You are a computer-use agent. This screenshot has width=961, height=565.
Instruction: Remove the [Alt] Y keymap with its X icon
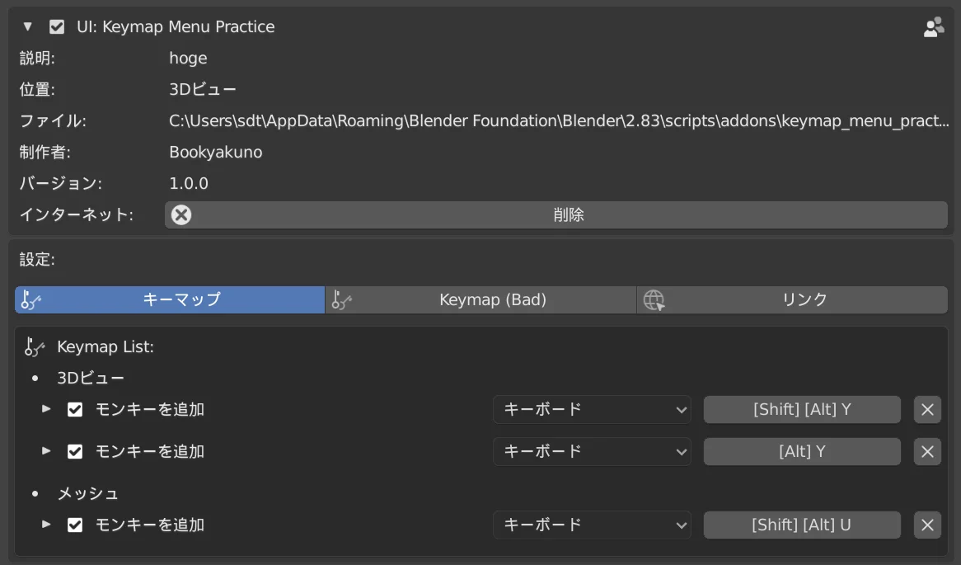coord(926,451)
